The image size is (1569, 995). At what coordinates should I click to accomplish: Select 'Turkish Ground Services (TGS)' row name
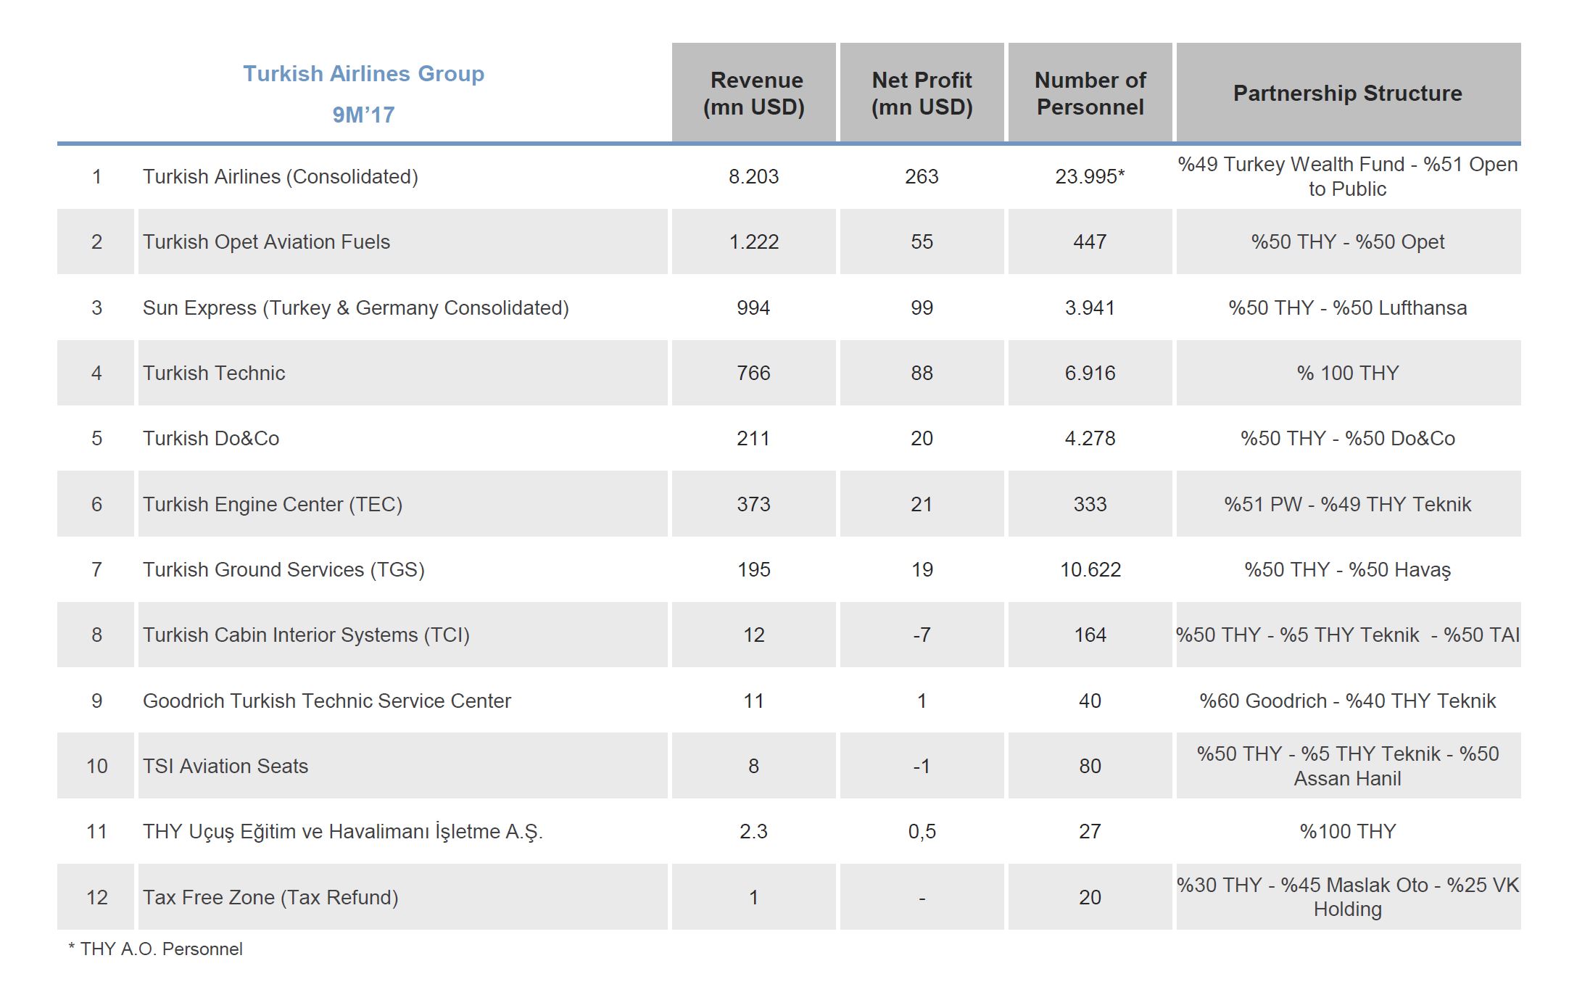[283, 570]
